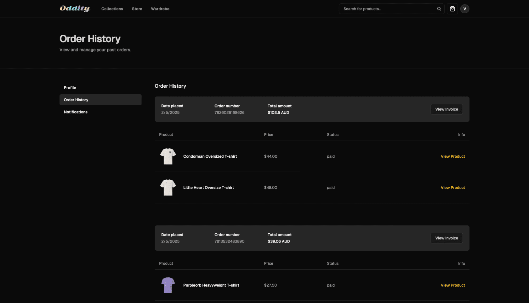Select the Order History tab
The image size is (529, 303).
[76, 100]
